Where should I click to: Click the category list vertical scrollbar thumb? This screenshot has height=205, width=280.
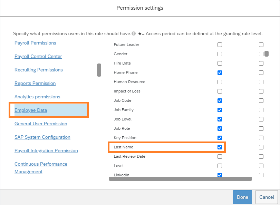(99, 70)
